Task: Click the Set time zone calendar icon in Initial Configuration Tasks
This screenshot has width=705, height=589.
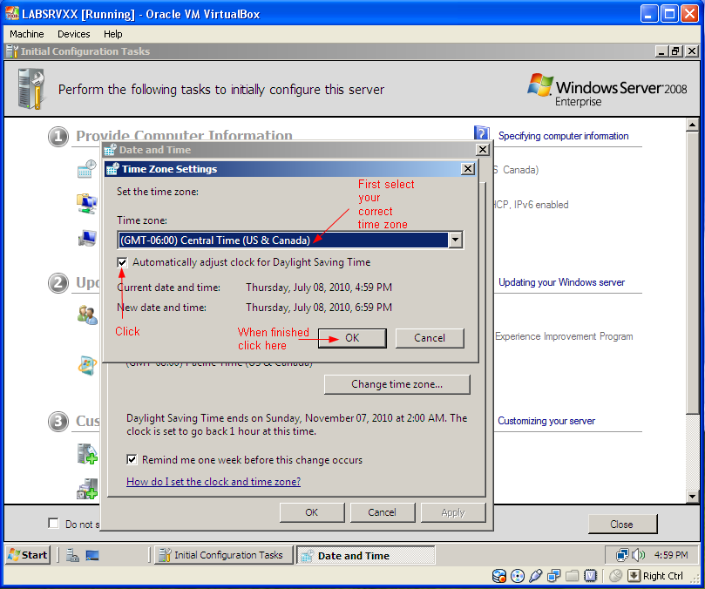Action: pos(86,169)
